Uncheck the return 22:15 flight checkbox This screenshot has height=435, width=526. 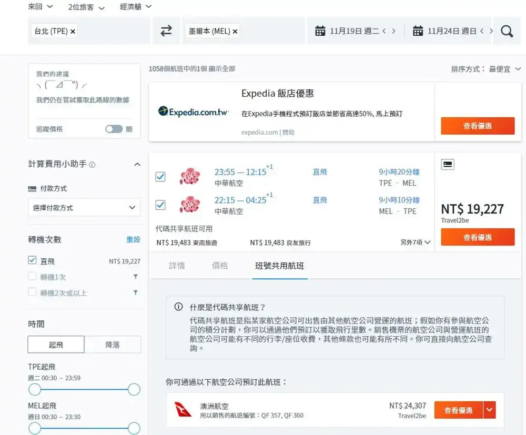pyautogui.click(x=160, y=205)
